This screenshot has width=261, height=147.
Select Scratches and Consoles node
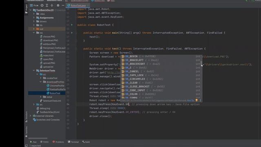(48, 120)
